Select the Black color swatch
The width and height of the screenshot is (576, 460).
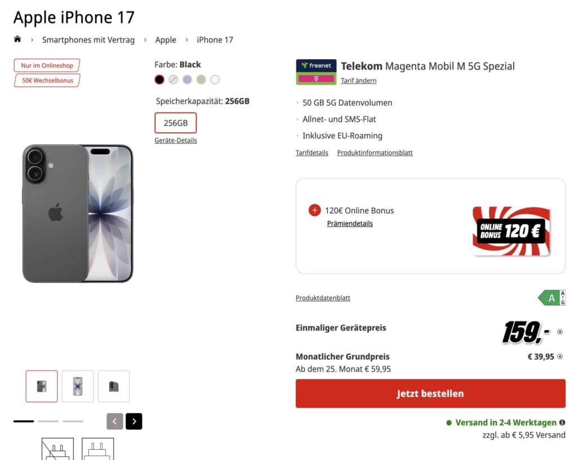coord(159,79)
